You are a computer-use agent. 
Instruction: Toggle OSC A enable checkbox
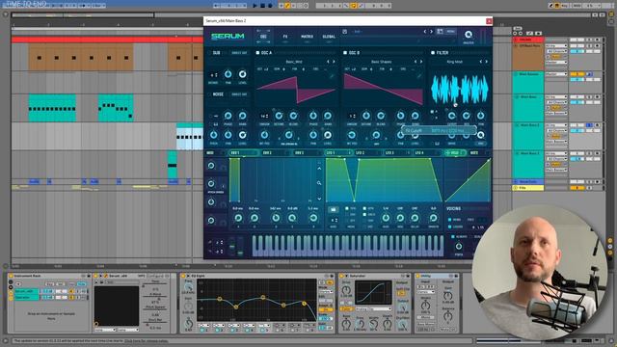[x=257, y=53]
